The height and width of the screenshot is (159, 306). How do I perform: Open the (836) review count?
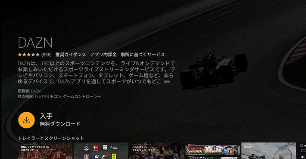coord(47,55)
